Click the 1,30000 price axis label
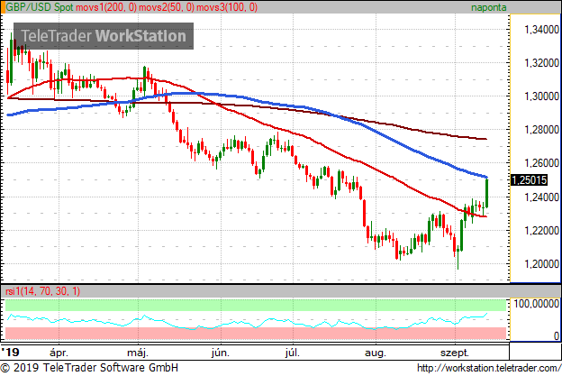This screenshot has height=376, width=562. tap(541, 96)
